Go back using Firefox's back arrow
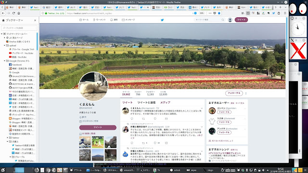The image size is (308, 173). pos(3,13)
